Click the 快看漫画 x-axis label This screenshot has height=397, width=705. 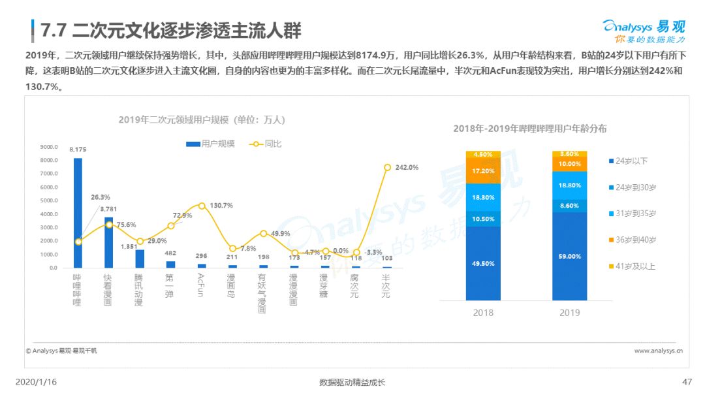108,290
